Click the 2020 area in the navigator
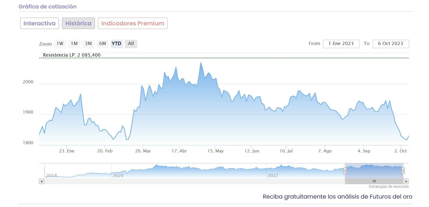Image resolution: width=429 pixels, height=207 pixels. pos(118,175)
